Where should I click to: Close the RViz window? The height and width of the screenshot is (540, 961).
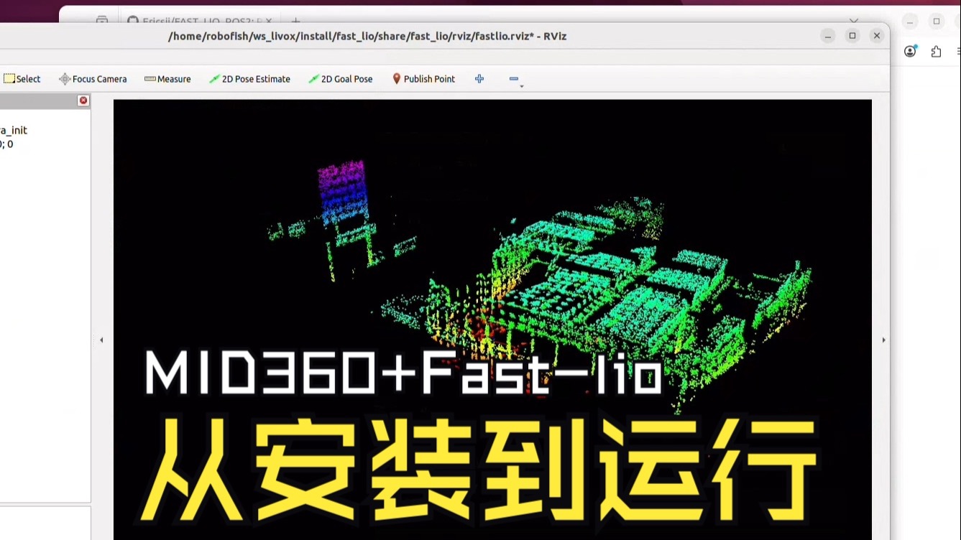[877, 36]
